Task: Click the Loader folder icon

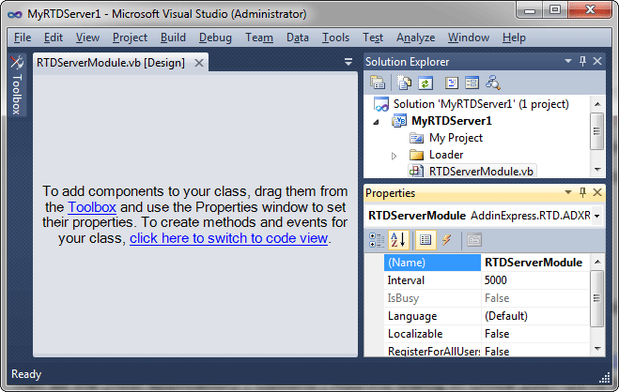Action: (416, 155)
